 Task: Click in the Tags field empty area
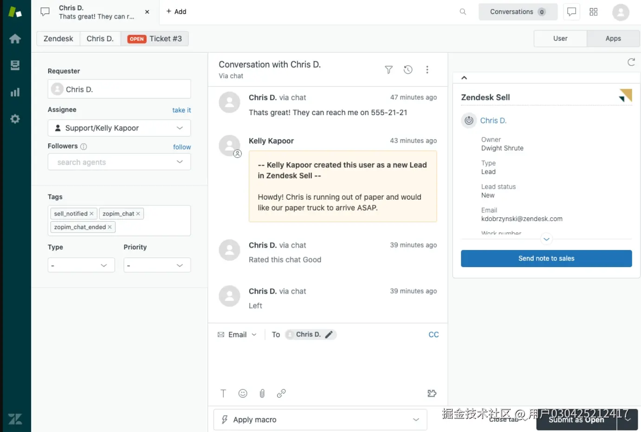153,227
